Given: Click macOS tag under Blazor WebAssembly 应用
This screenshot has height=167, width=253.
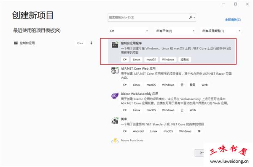Looking at the screenshot, I should pyautogui.click(x=151, y=110).
